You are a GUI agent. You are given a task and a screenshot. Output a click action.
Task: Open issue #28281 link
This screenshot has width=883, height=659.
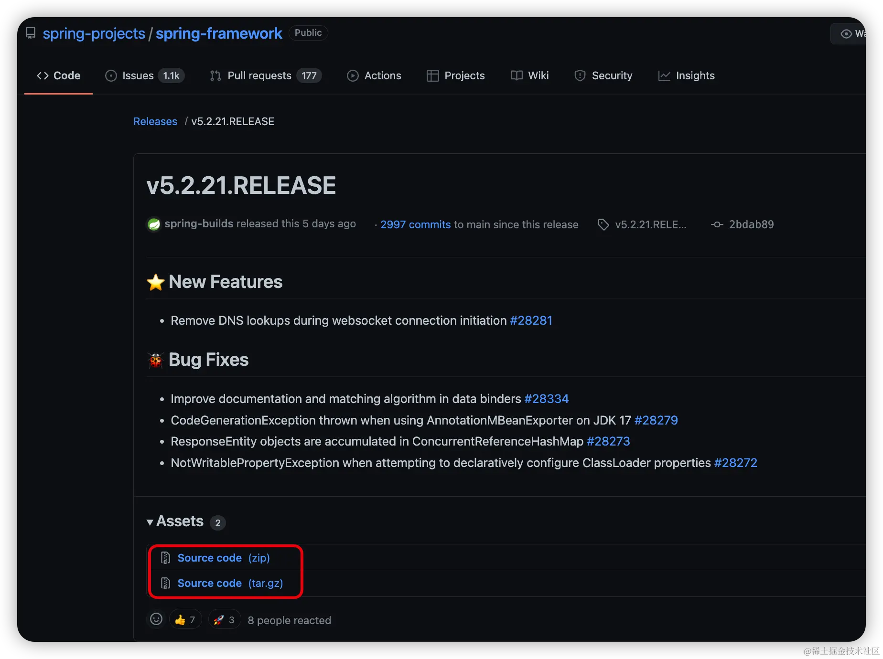[531, 320]
